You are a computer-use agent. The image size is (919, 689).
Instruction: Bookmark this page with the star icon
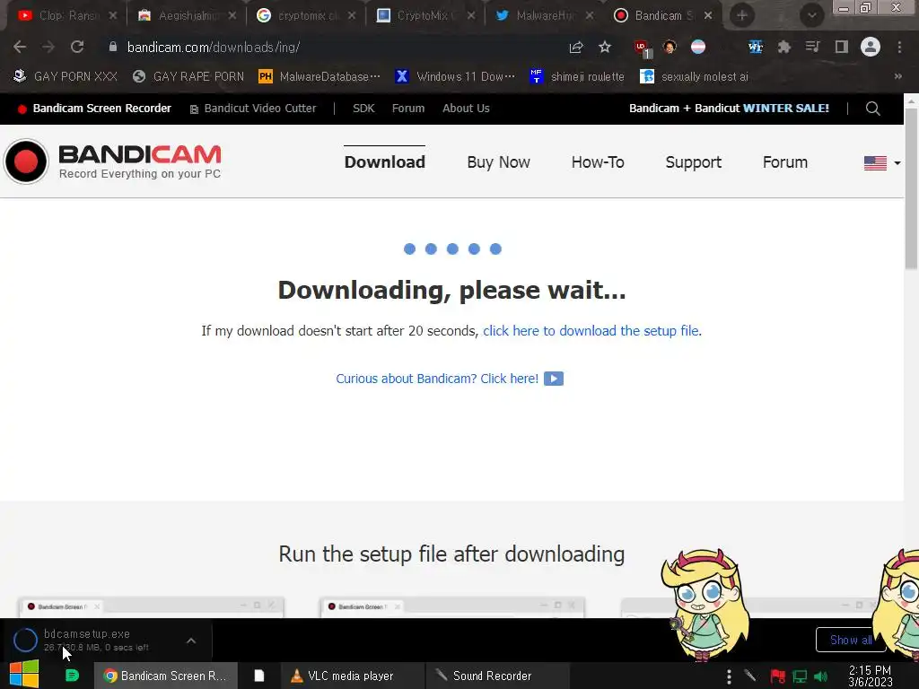tap(605, 47)
